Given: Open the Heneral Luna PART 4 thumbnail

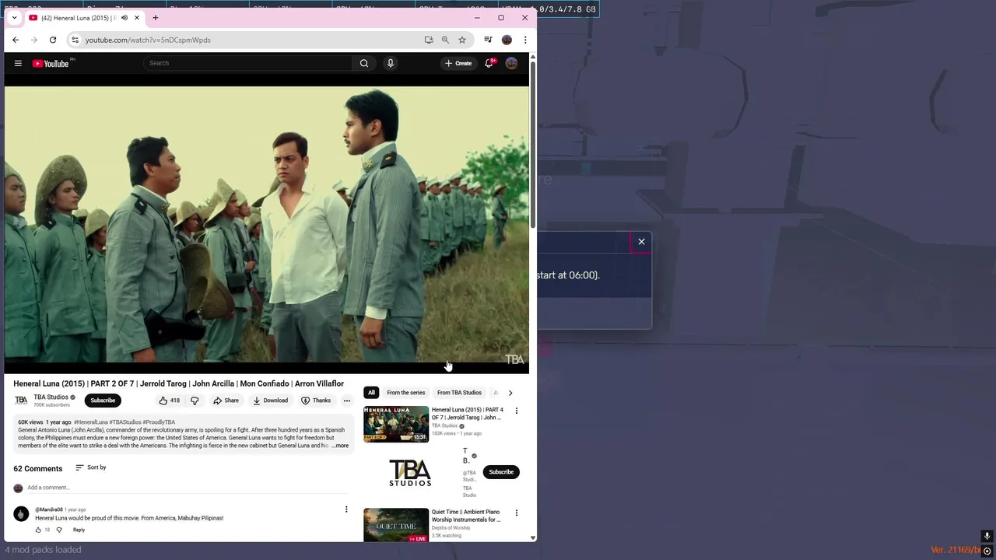Looking at the screenshot, I should click(396, 424).
